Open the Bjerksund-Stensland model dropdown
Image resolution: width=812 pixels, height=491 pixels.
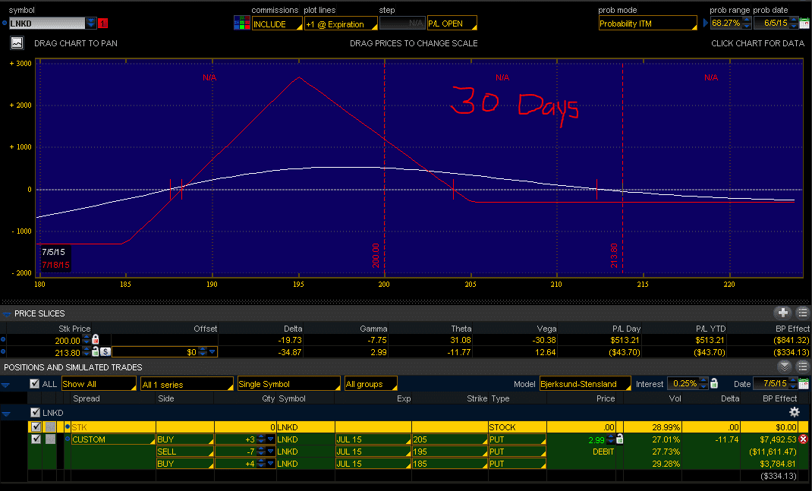click(x=585, y=384)
